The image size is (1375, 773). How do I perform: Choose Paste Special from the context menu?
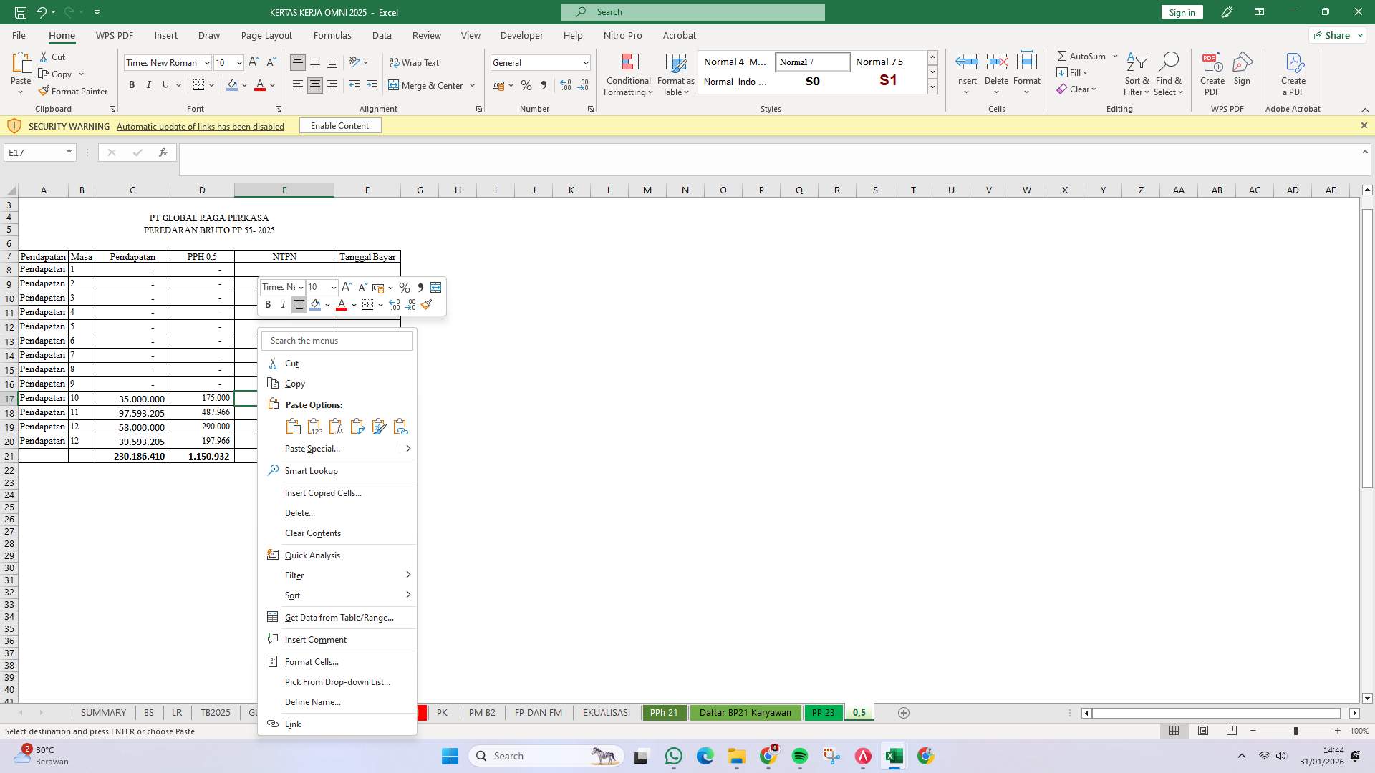pyautogui.click(x=312, y=449)
